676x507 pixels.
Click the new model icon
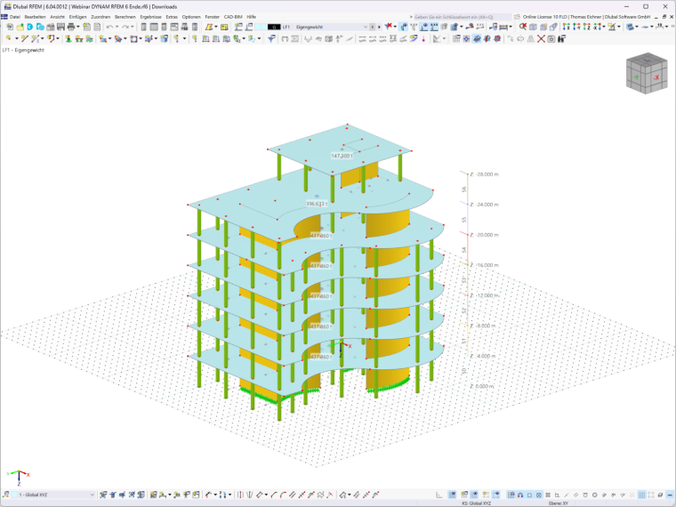[x=10, y=27]
